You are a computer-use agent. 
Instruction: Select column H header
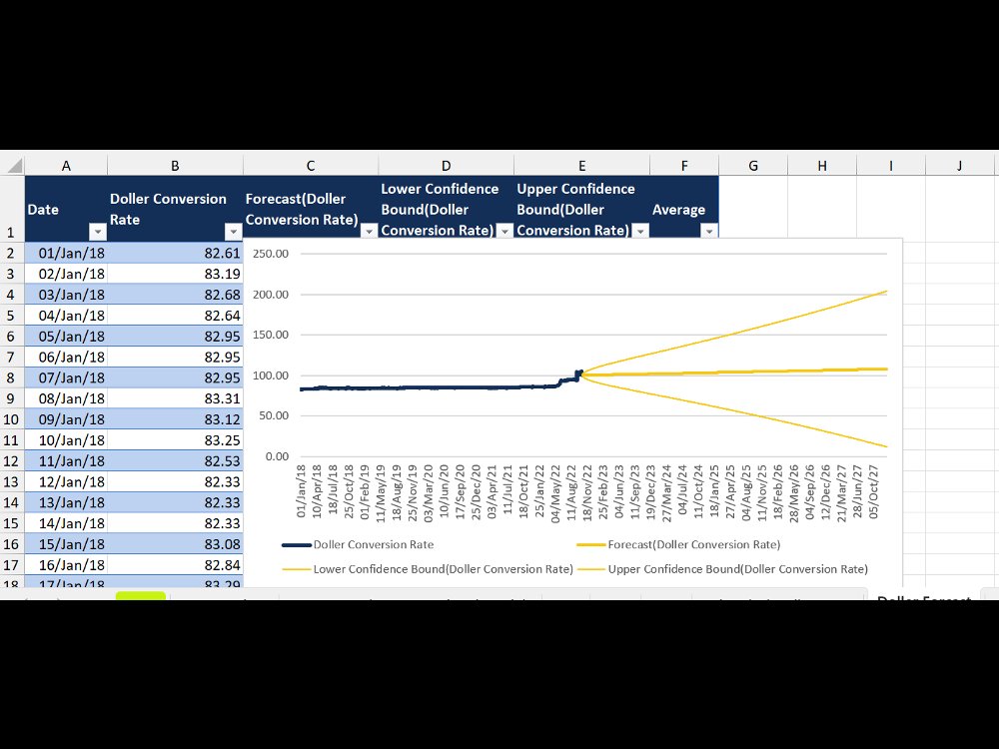[x=822, y=166]
